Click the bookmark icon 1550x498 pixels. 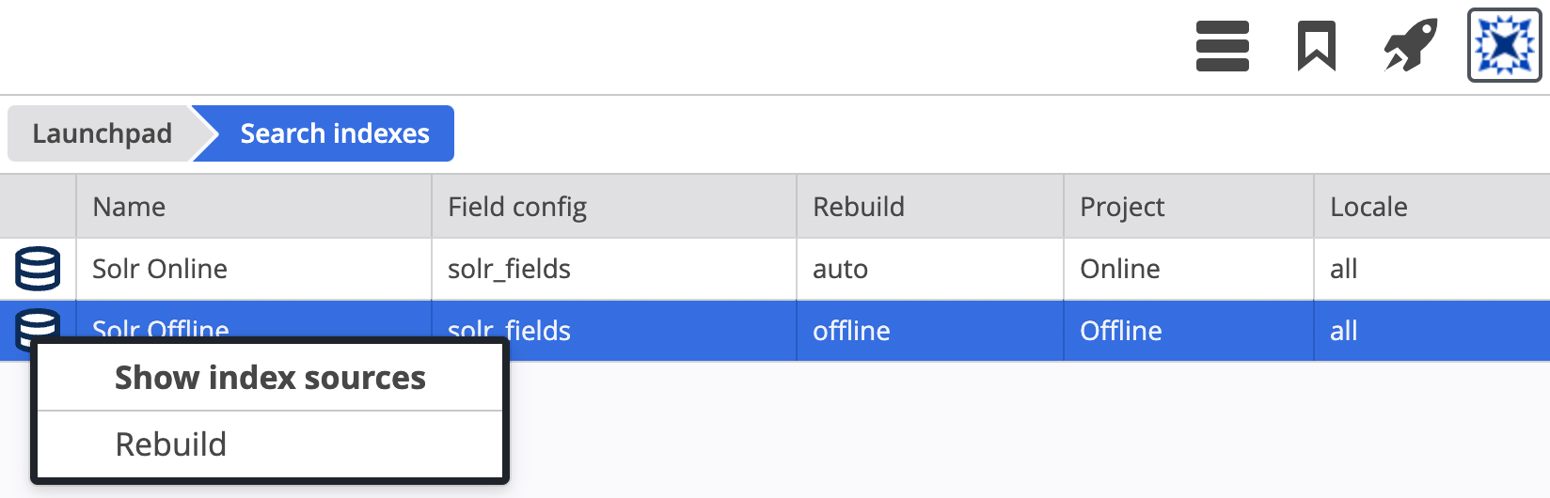click(x=1316, y=46)
